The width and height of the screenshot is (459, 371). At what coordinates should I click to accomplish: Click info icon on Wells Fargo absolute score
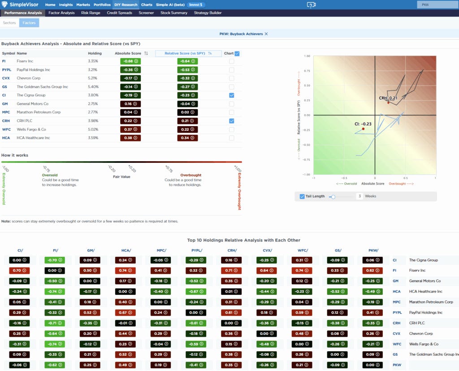pos(135,129)
